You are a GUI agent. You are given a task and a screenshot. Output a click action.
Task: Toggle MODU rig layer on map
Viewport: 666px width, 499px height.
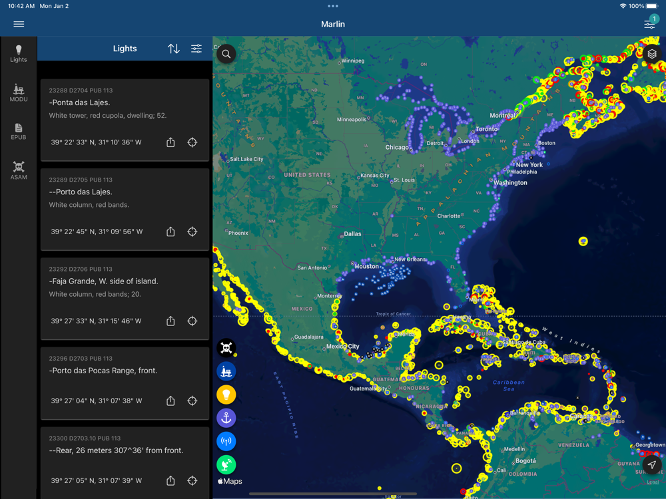pyautogui.click(x=226, y=371)
